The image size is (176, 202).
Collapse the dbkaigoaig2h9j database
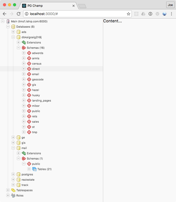pyautogui.click(x=13, y=37)
